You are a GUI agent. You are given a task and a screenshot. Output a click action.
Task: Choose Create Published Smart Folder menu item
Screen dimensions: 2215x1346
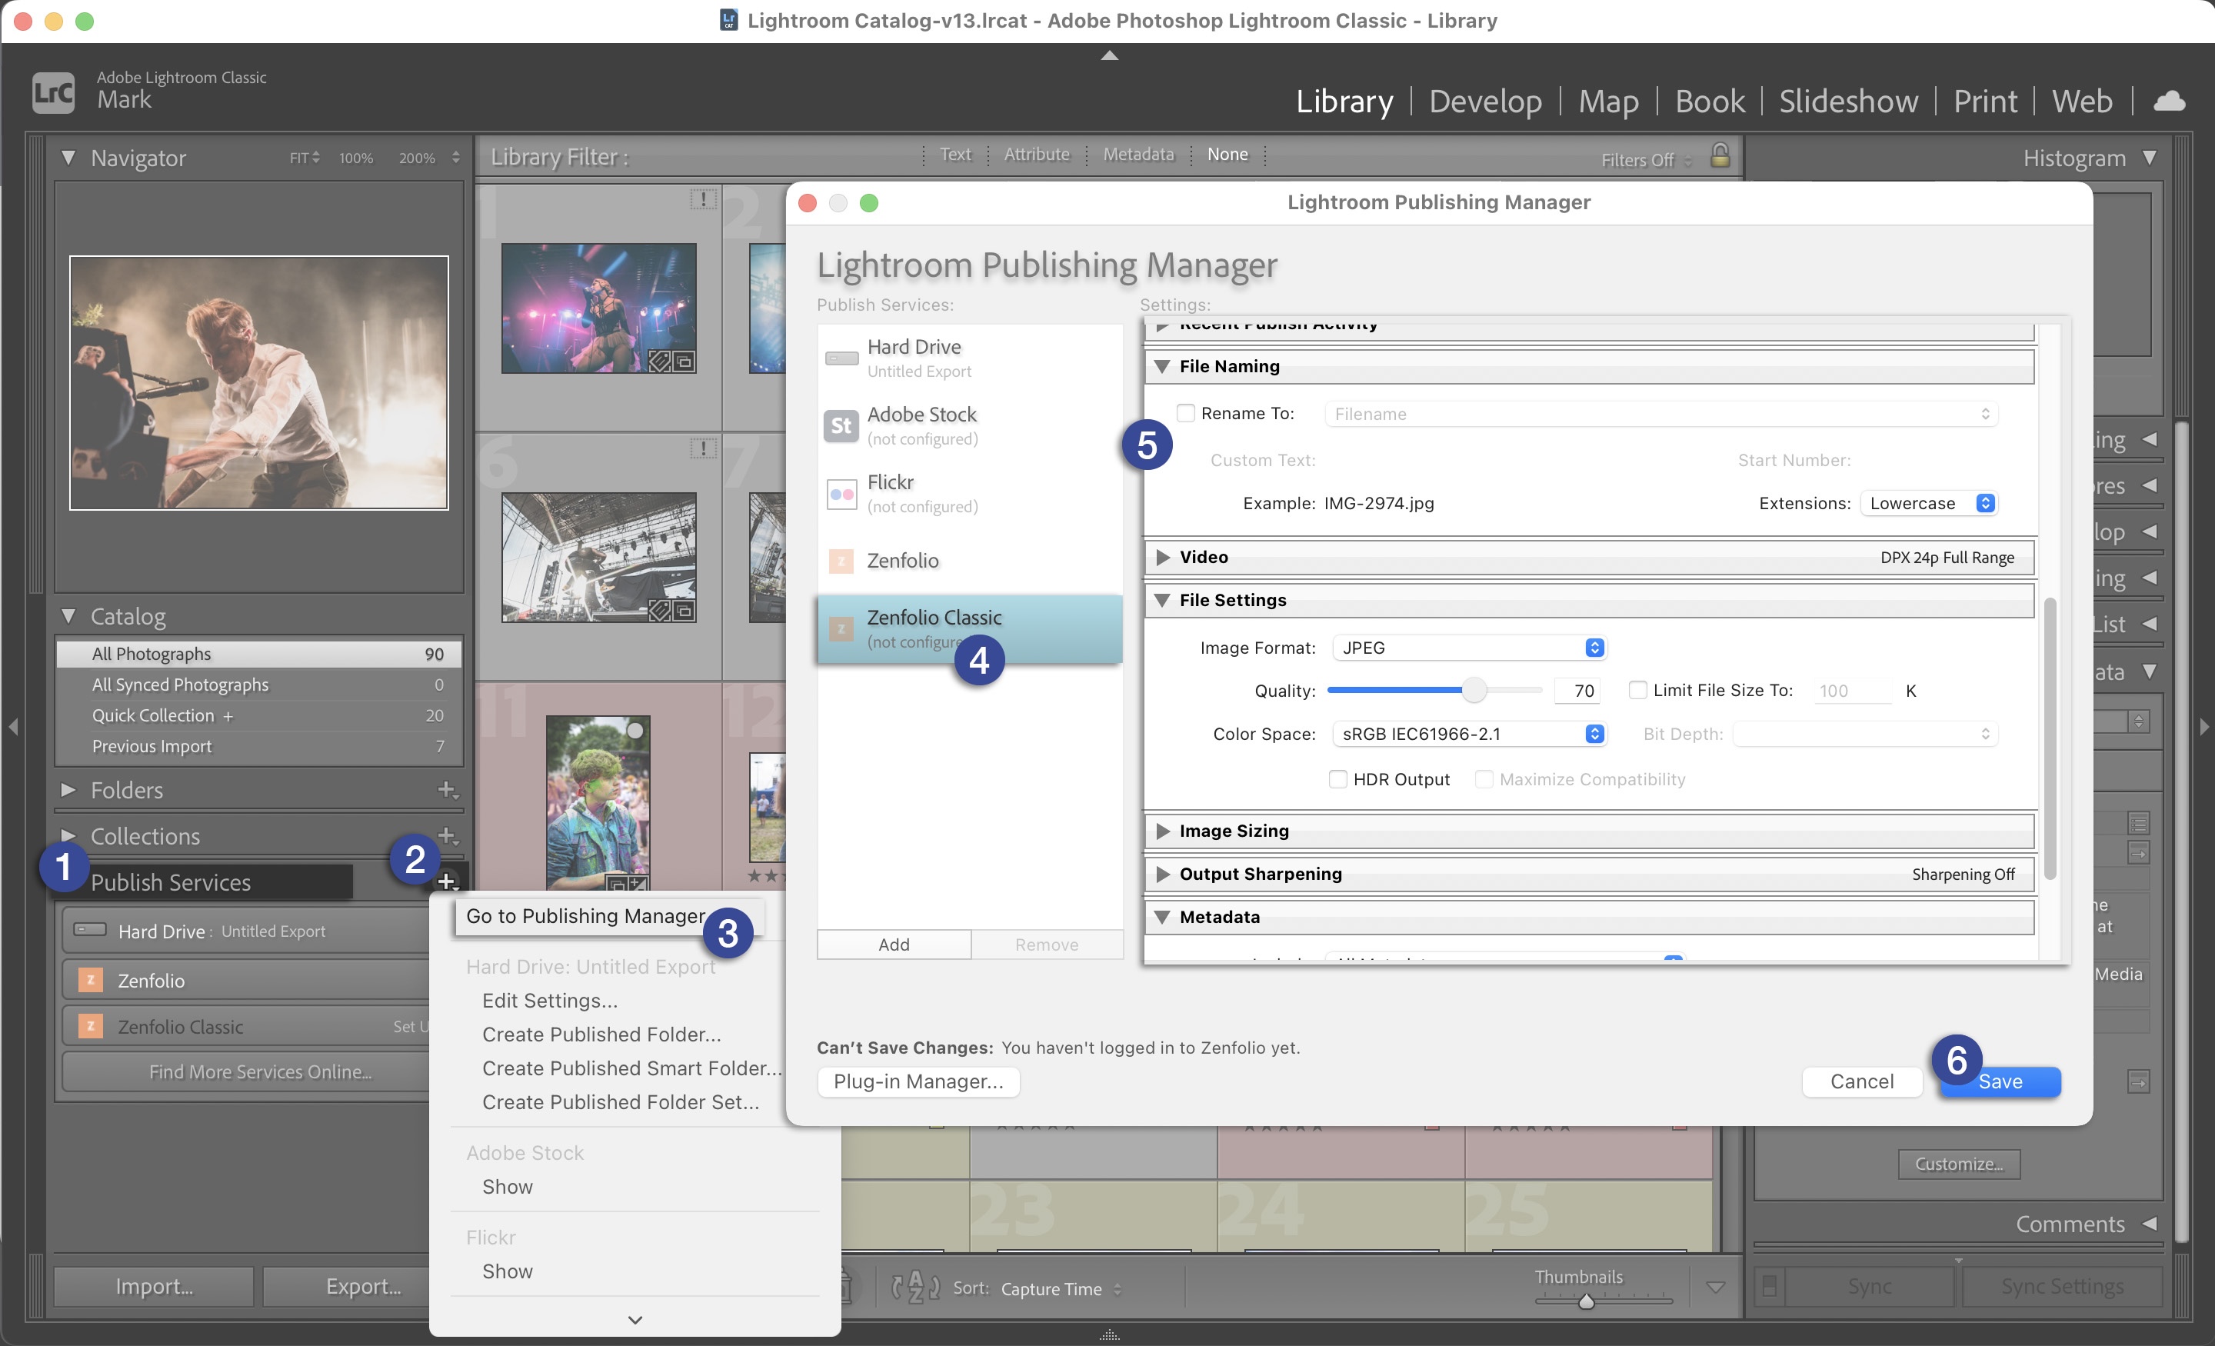pos(632,1068)
